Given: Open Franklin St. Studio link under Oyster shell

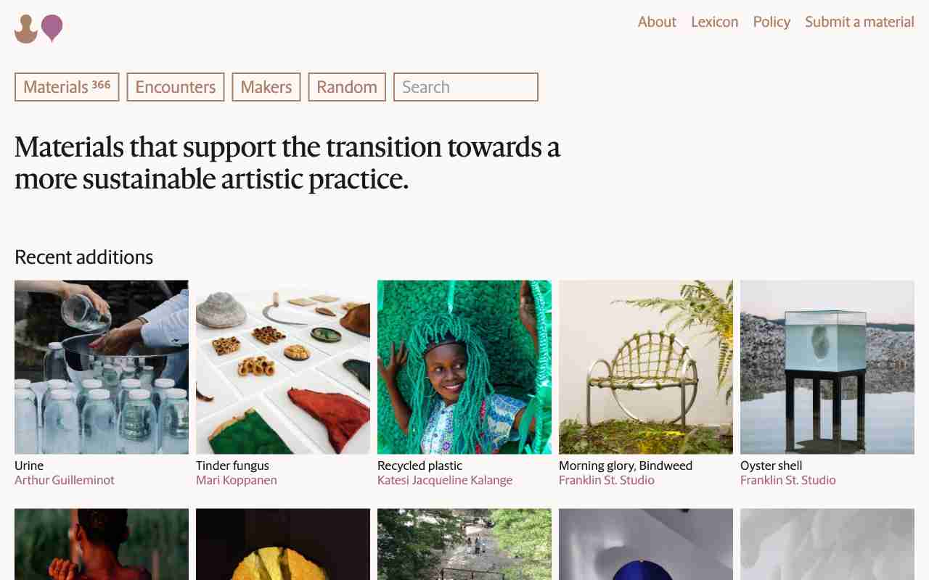Looking at the screenshot, I should click(787, 480).
